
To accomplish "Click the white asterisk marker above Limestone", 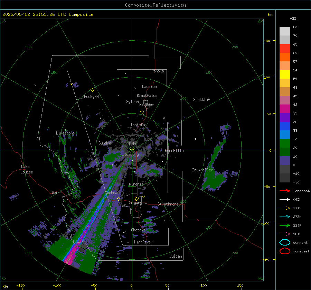I will tap(65, 130).
